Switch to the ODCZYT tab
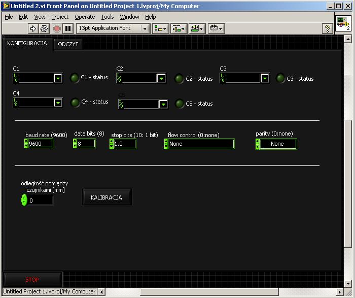Image resolution: width=355 pixels, height=298 pixels. point(68,44)
